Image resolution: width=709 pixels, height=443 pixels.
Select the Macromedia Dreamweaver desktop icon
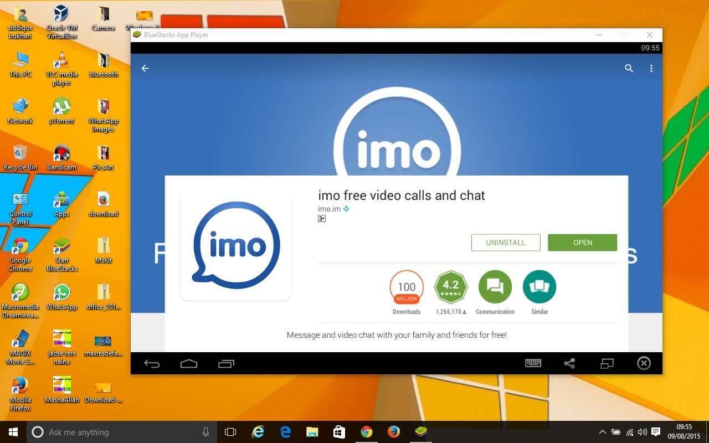(20, 301)
